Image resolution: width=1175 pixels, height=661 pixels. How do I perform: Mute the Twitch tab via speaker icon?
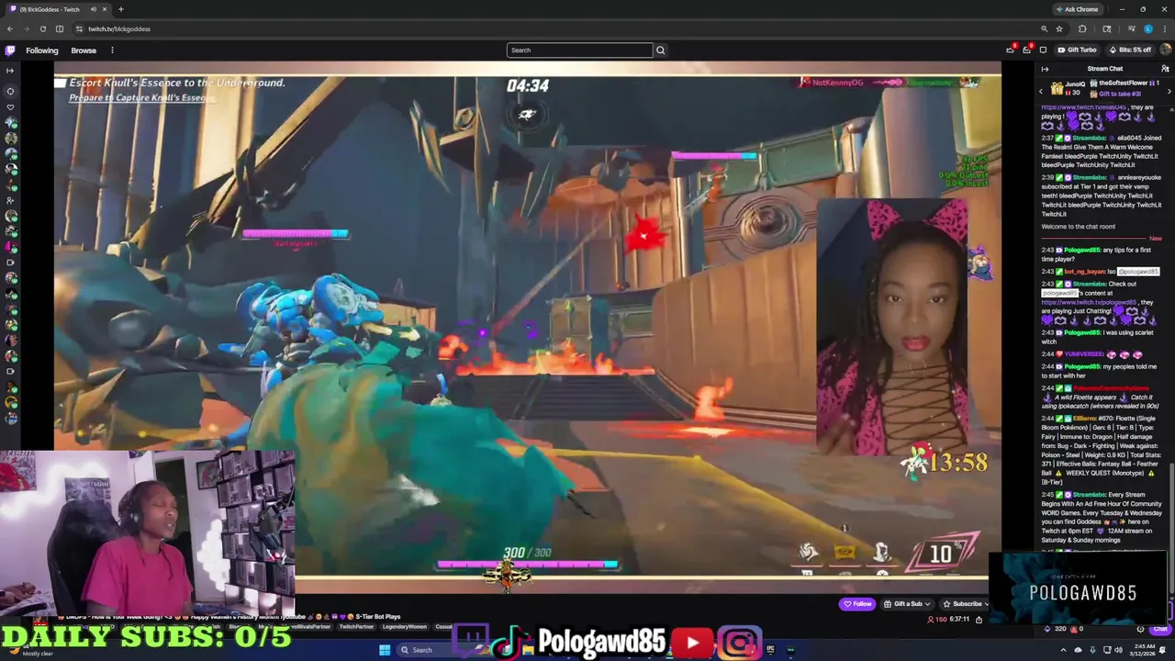[x=93, y=9]
